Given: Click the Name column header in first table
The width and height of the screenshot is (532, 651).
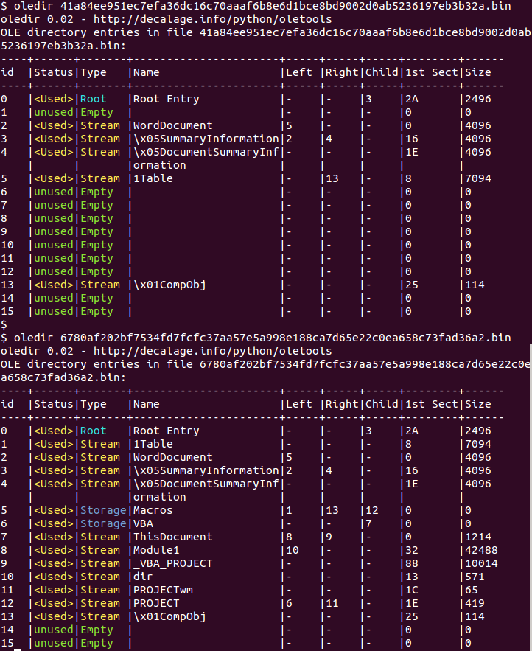Looking at the screenshot, I should 146,72.
